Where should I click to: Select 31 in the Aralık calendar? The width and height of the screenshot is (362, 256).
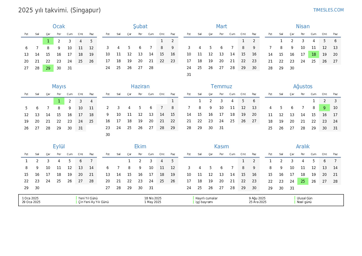point(292,188)
